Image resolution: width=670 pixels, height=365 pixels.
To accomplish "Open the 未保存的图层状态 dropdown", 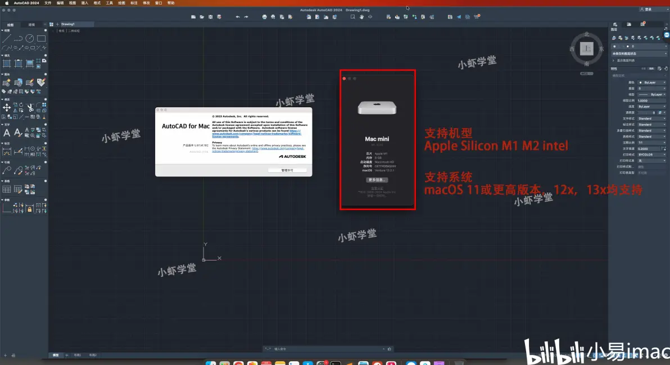I will coord(639,54).
